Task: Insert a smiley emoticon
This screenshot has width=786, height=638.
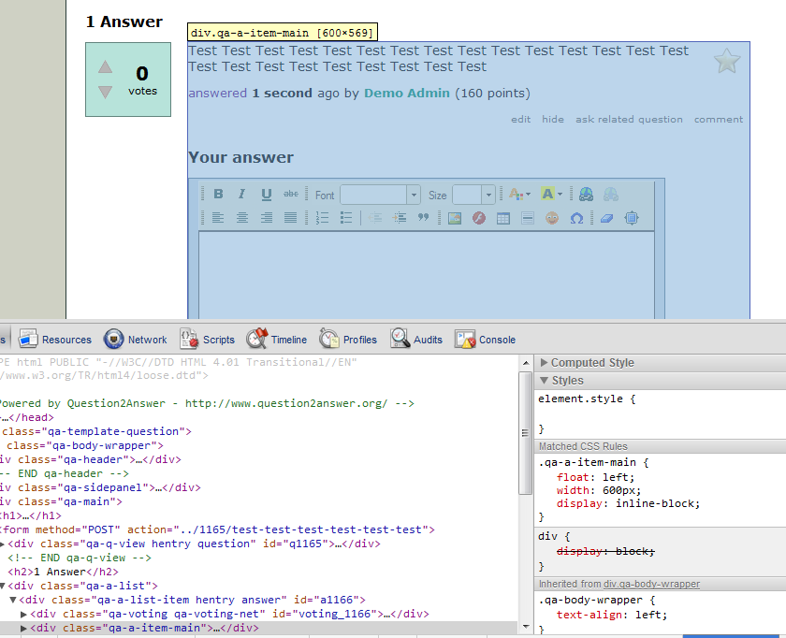Action: pos(552,218)
